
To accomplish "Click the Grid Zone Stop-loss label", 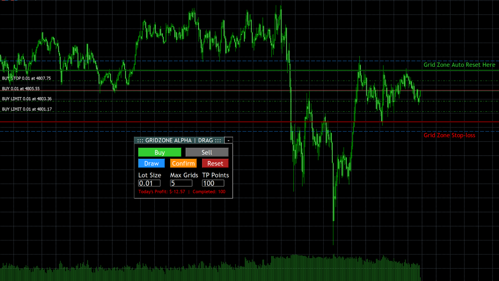I will [x=449, y=135].
